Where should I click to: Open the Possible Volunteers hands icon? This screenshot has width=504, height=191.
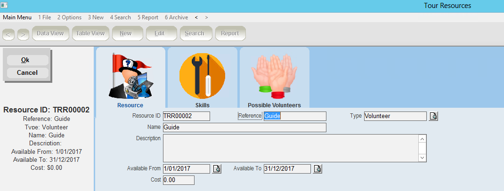[274, 75]
